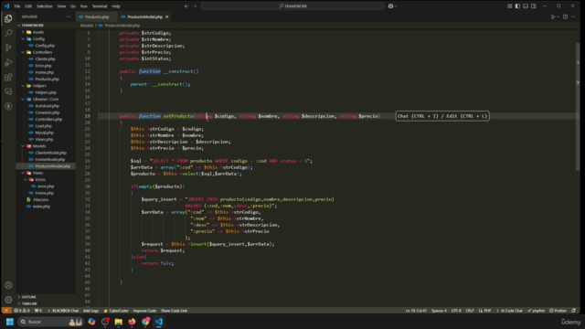Click Ln 19, Col 41 cursor position
This screenshot has width=585, height=329.
416,311
